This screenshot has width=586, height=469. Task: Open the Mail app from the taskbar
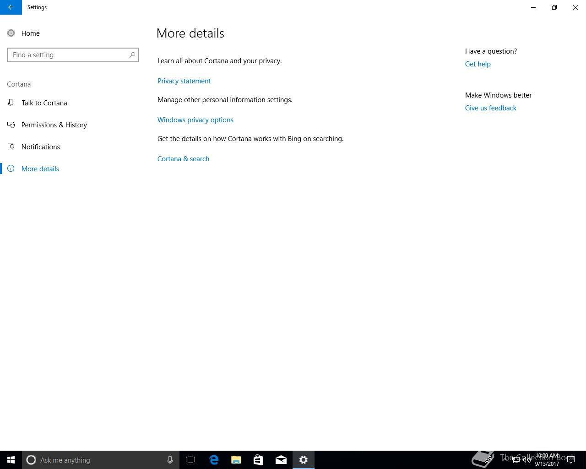point(281,460)
